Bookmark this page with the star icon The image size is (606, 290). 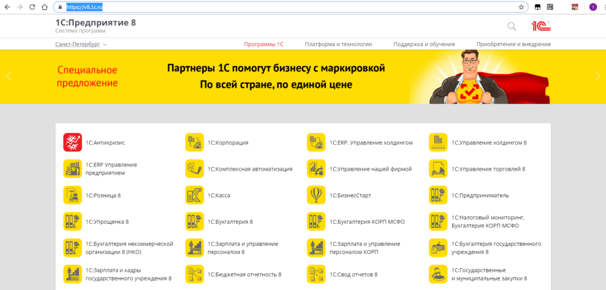[x=521, y=7]
